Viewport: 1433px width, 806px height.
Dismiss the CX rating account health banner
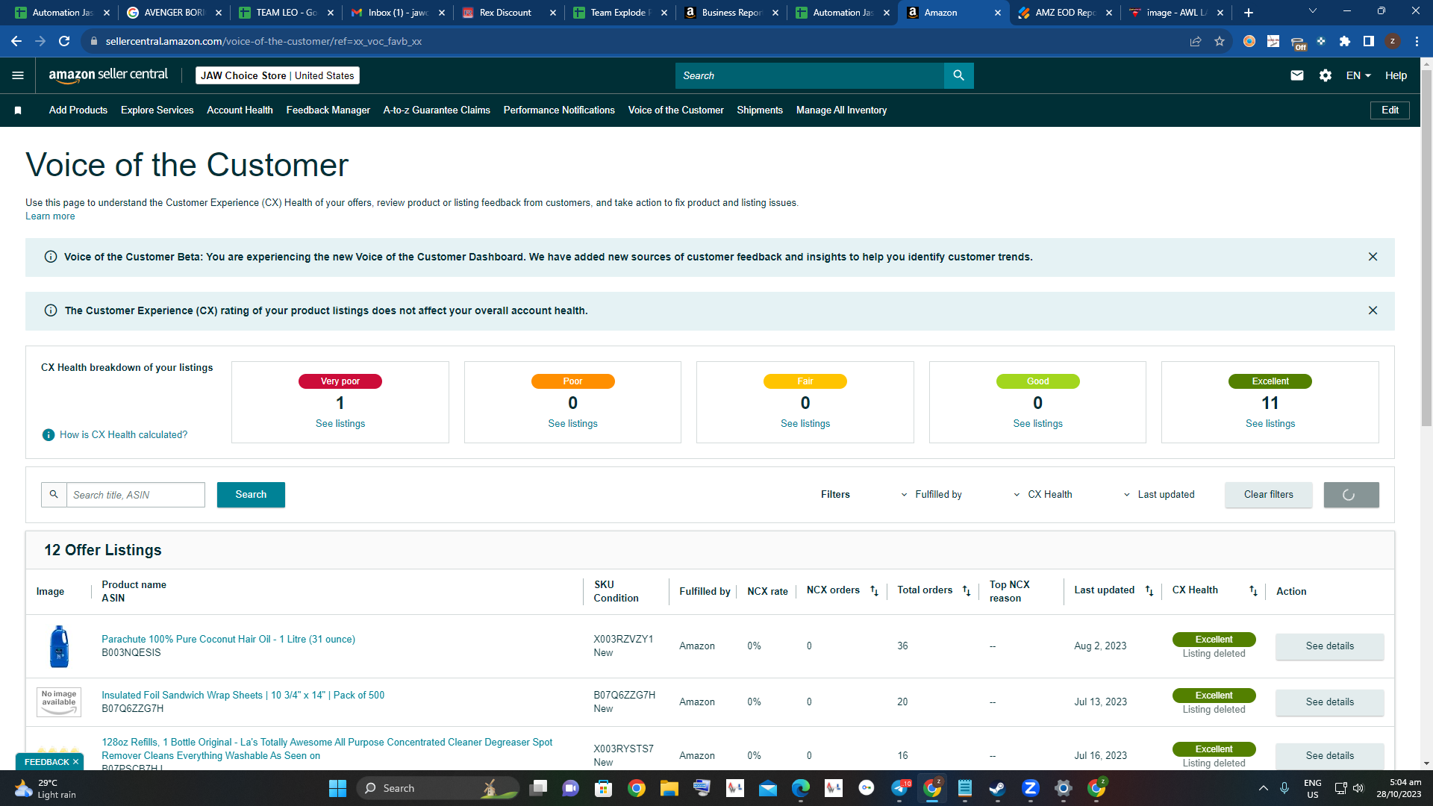[1373, 310]
